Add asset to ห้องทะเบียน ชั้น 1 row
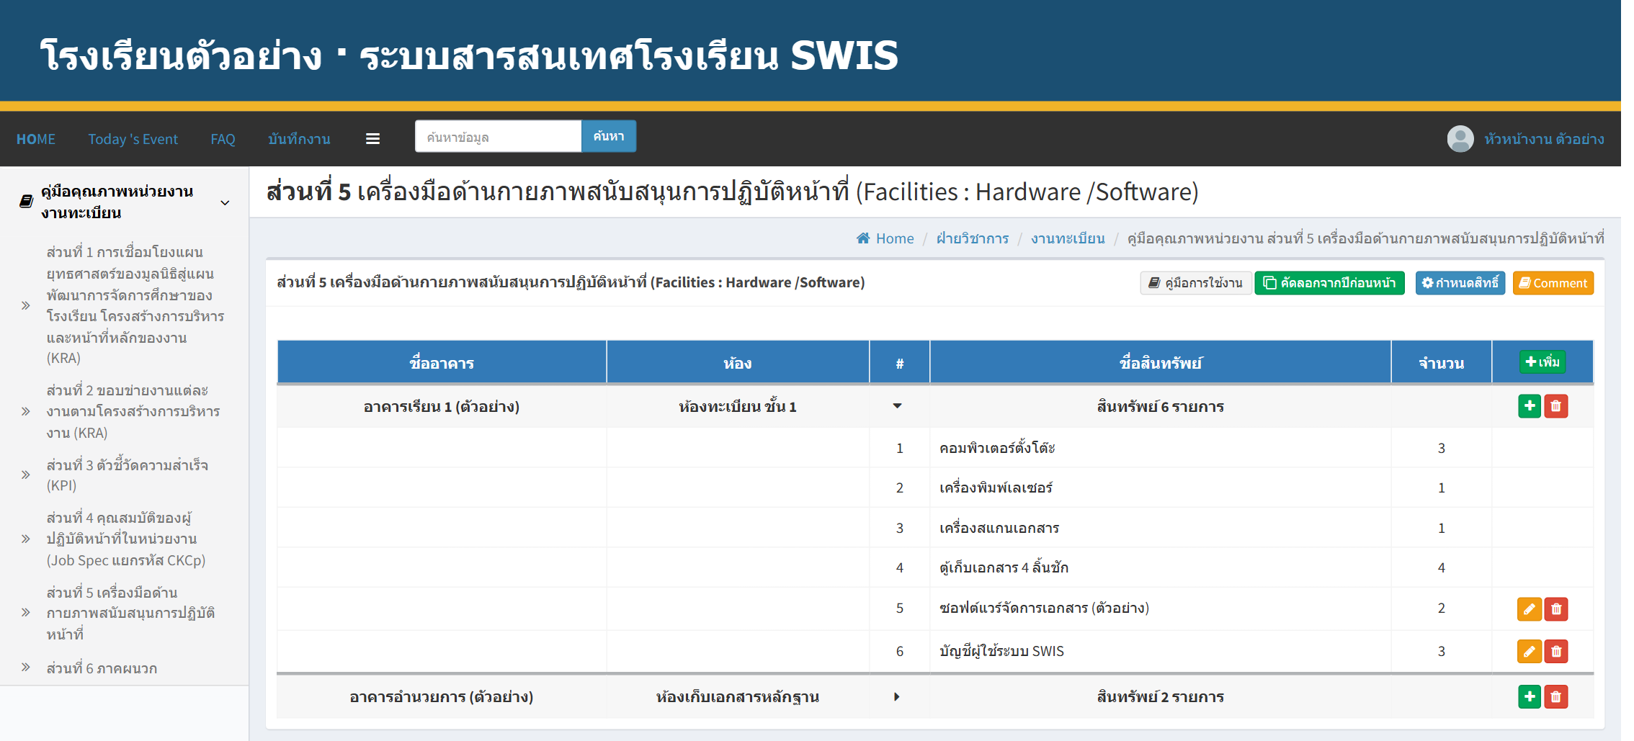 click(1530, 406)
